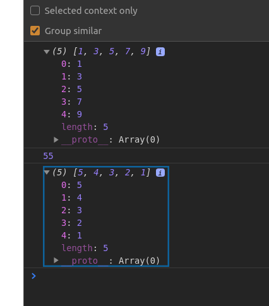The width and height of the screenshot is (269, 306).
Task: Enable the Selected context only checkbox
Action: pos(35,11)
